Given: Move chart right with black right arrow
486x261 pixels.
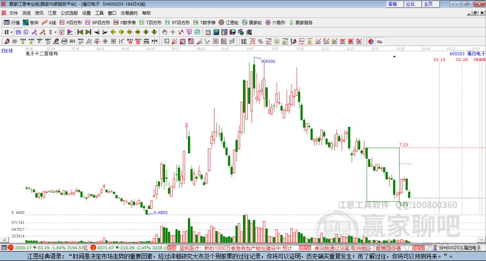Looking at the screenshot, I should click(105, 32).
